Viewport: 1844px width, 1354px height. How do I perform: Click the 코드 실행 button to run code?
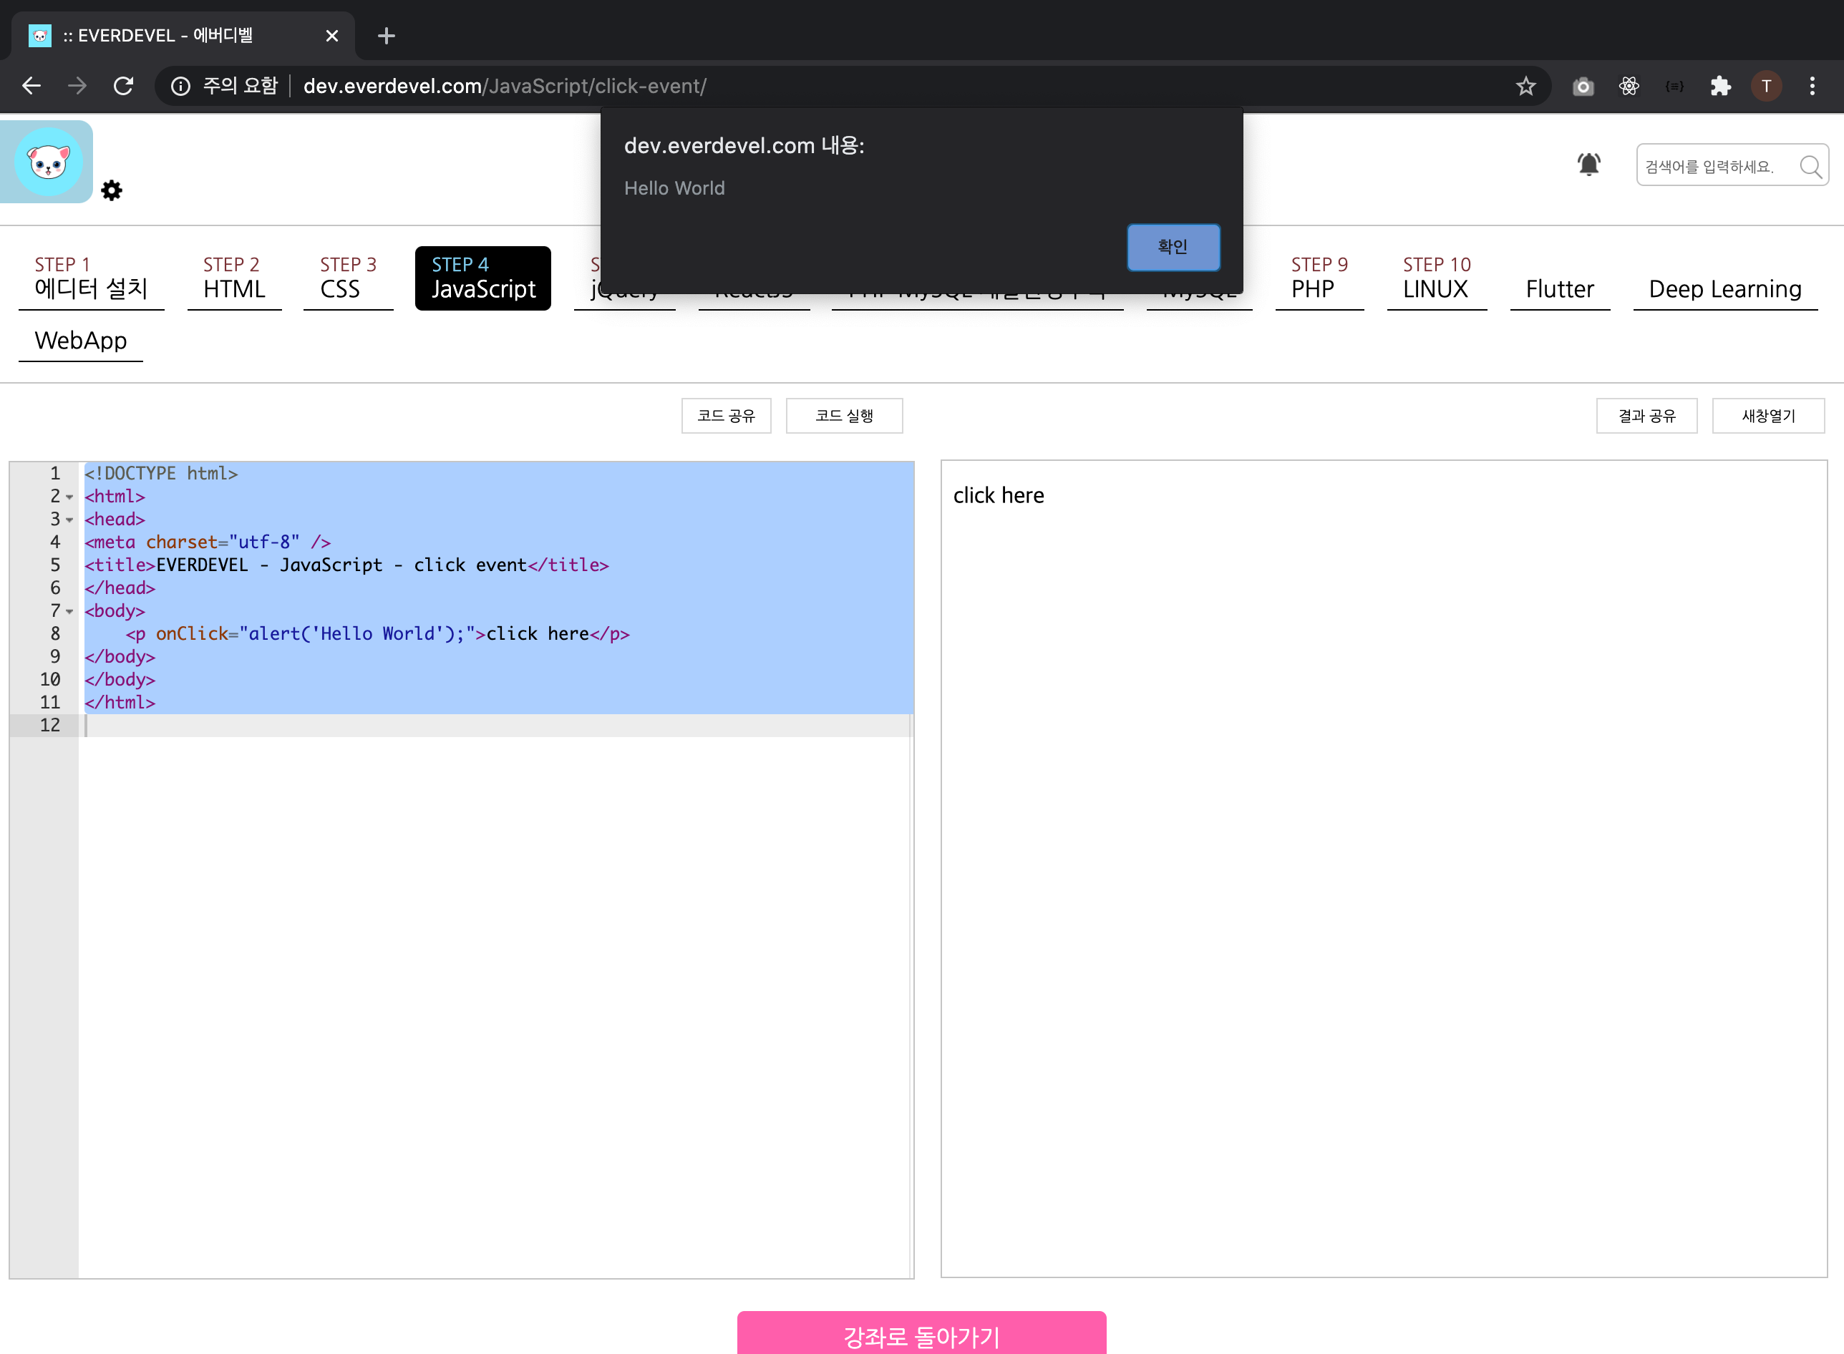tap(845, 415)
